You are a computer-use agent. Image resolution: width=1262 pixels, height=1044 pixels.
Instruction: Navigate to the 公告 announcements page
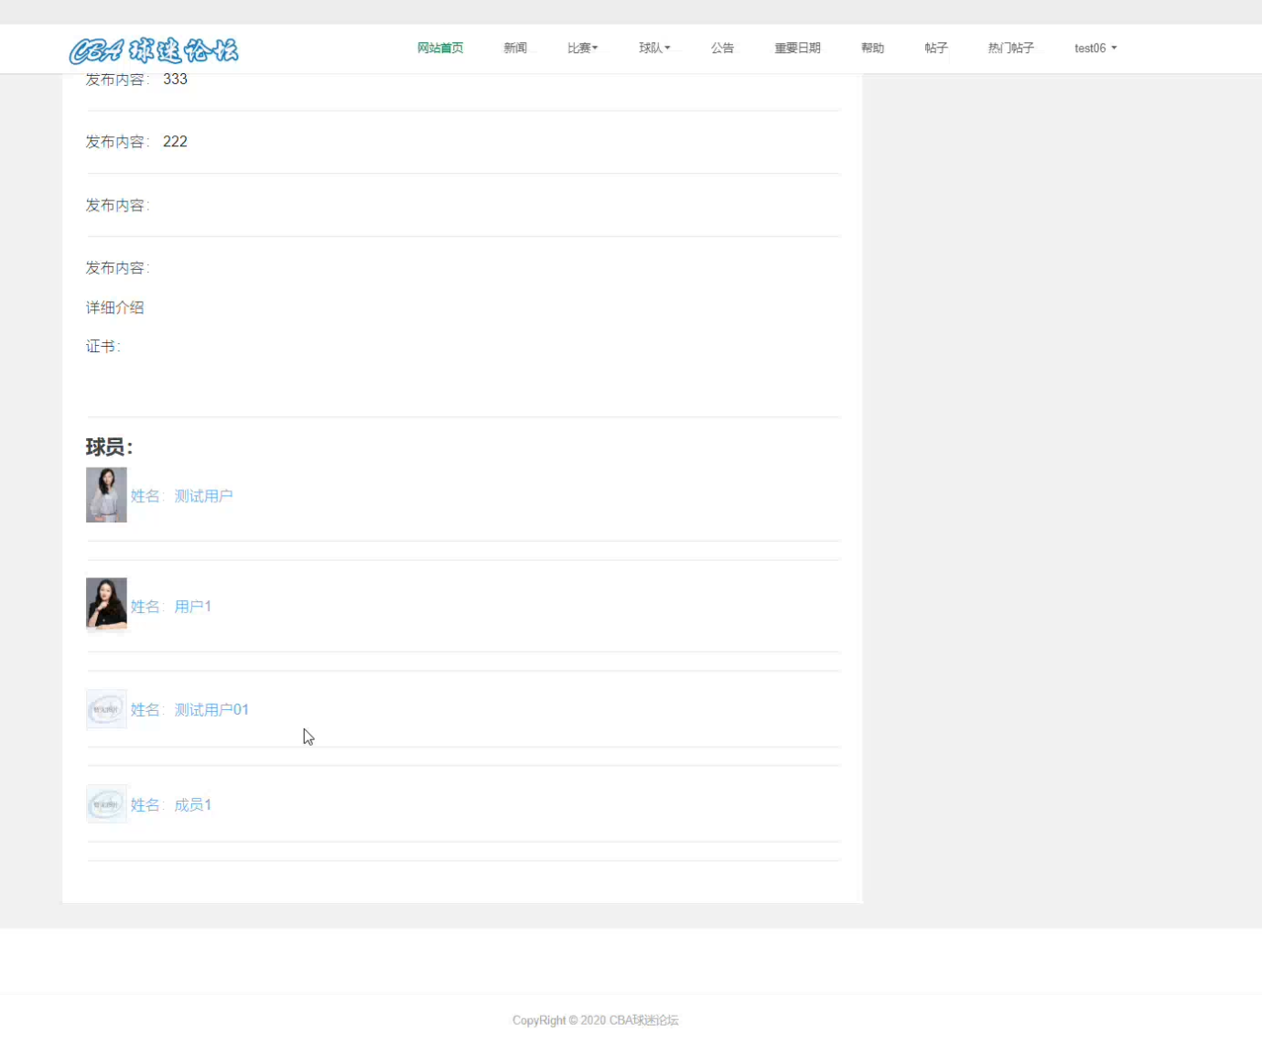coord(723,48)
